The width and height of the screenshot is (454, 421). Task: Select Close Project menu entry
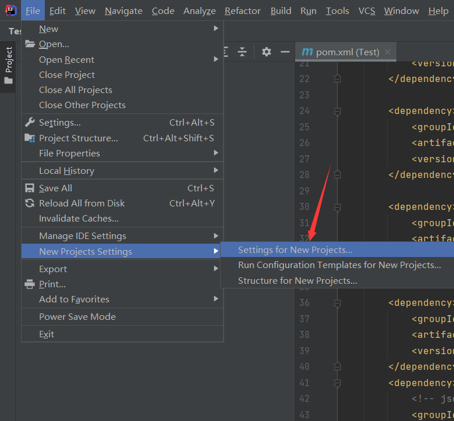tap(122, 74)
